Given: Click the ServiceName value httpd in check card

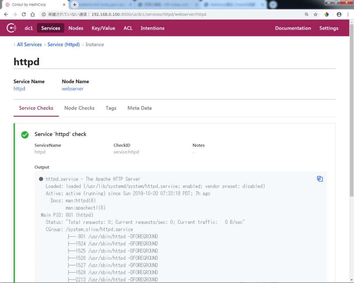Looking at the screenshot, I should 40,152.
